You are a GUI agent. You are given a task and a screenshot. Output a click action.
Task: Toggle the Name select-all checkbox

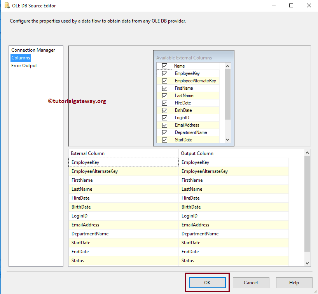164,66
